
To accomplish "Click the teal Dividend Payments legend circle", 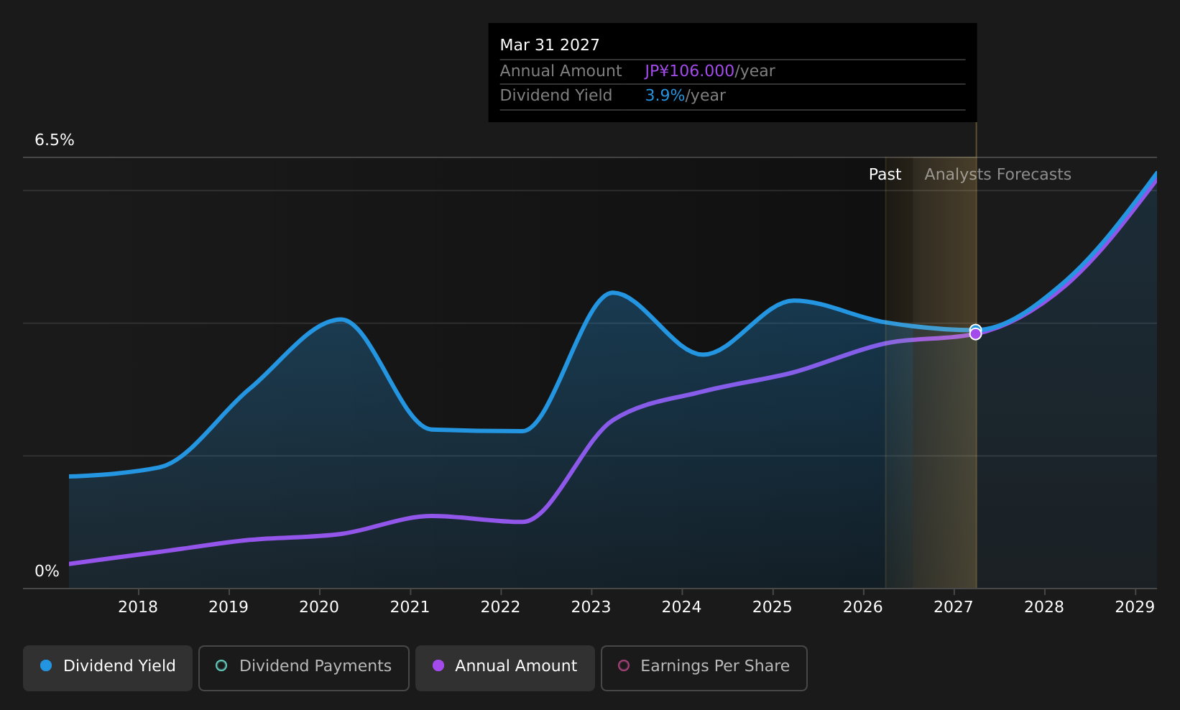I will pyautogui.click(x=221, y=665).
